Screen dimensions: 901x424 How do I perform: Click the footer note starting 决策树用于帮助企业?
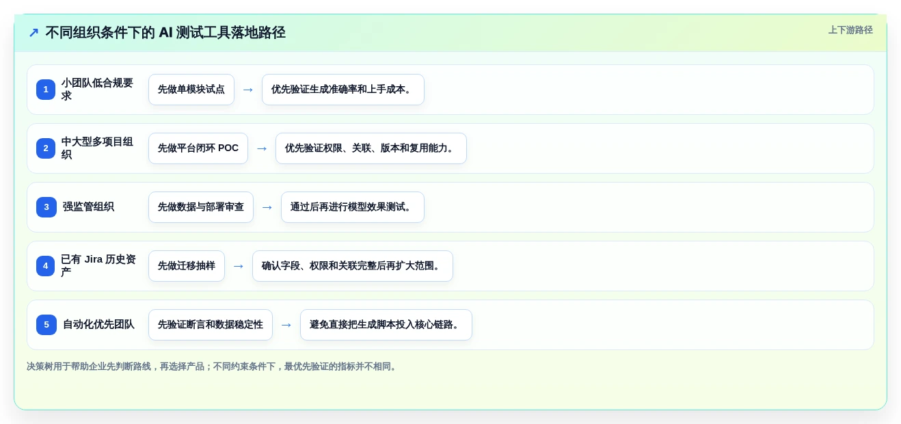[x=213, y=367]
